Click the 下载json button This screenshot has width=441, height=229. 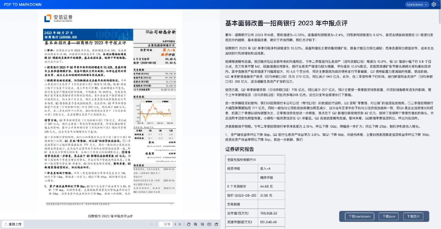[389, 216]
